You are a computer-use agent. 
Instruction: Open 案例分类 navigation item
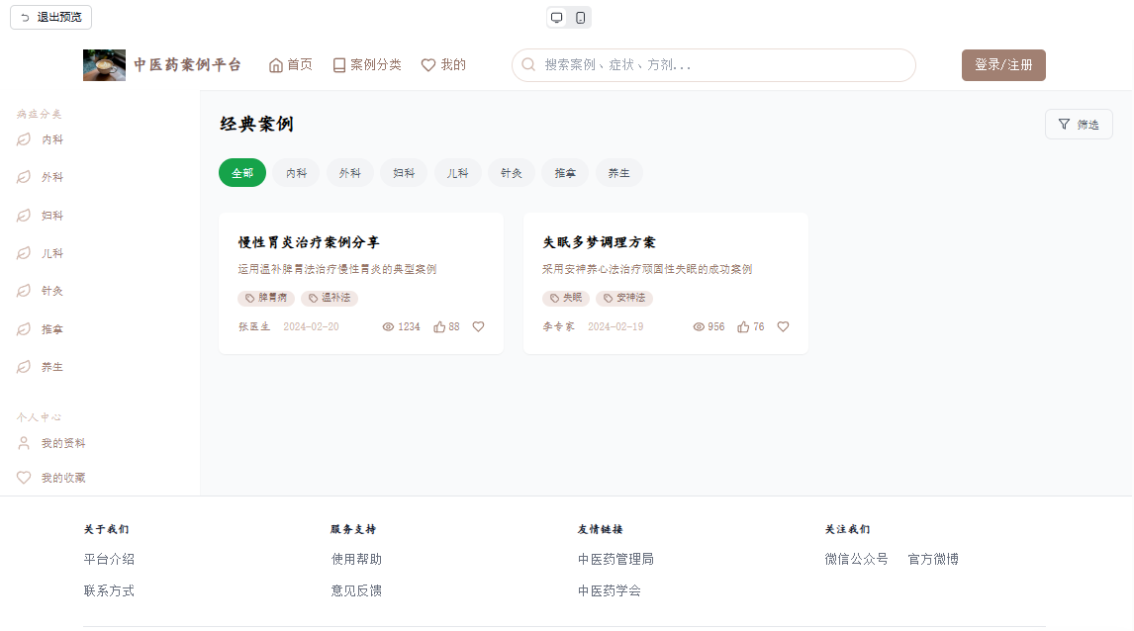[x=367, y=65]
